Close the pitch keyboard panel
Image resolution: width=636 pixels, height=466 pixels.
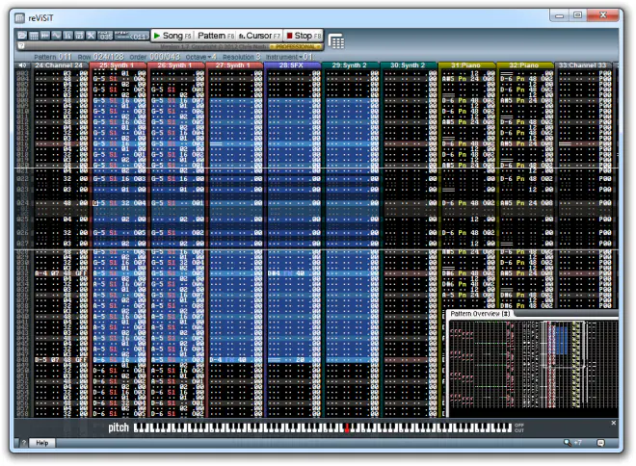(x=613, y=423)
